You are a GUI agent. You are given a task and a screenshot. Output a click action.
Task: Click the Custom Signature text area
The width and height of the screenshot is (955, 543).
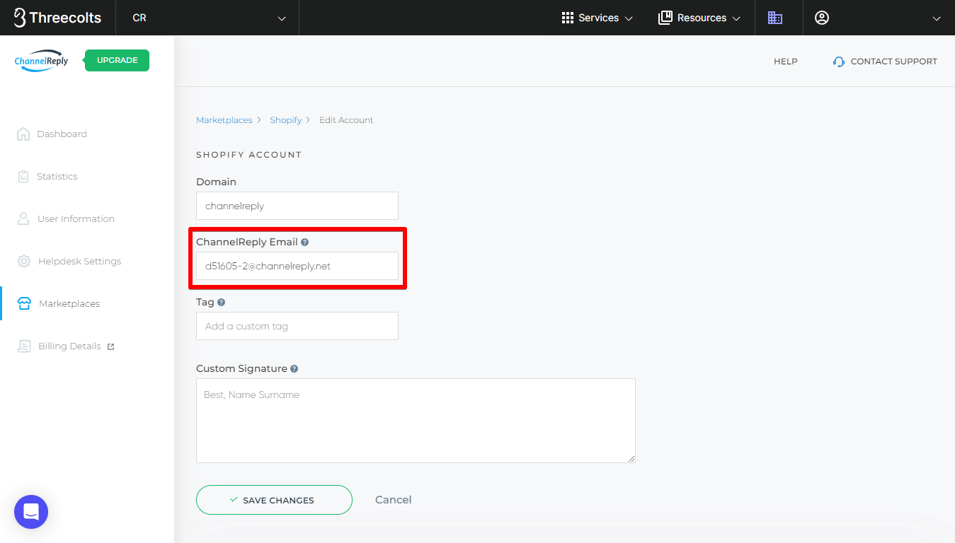(x=416, y=421)
